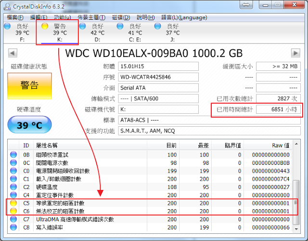Screen dimensions: 308x241
Task: Open the 佈景主題(T) menu
Action: tap(91, 17)
